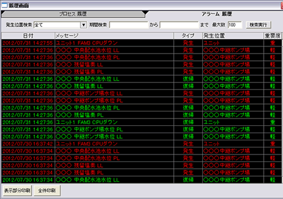Viewport: 283px width, 199px height.
Task: Click 表示部分印刷 print button
Action: 17,191
